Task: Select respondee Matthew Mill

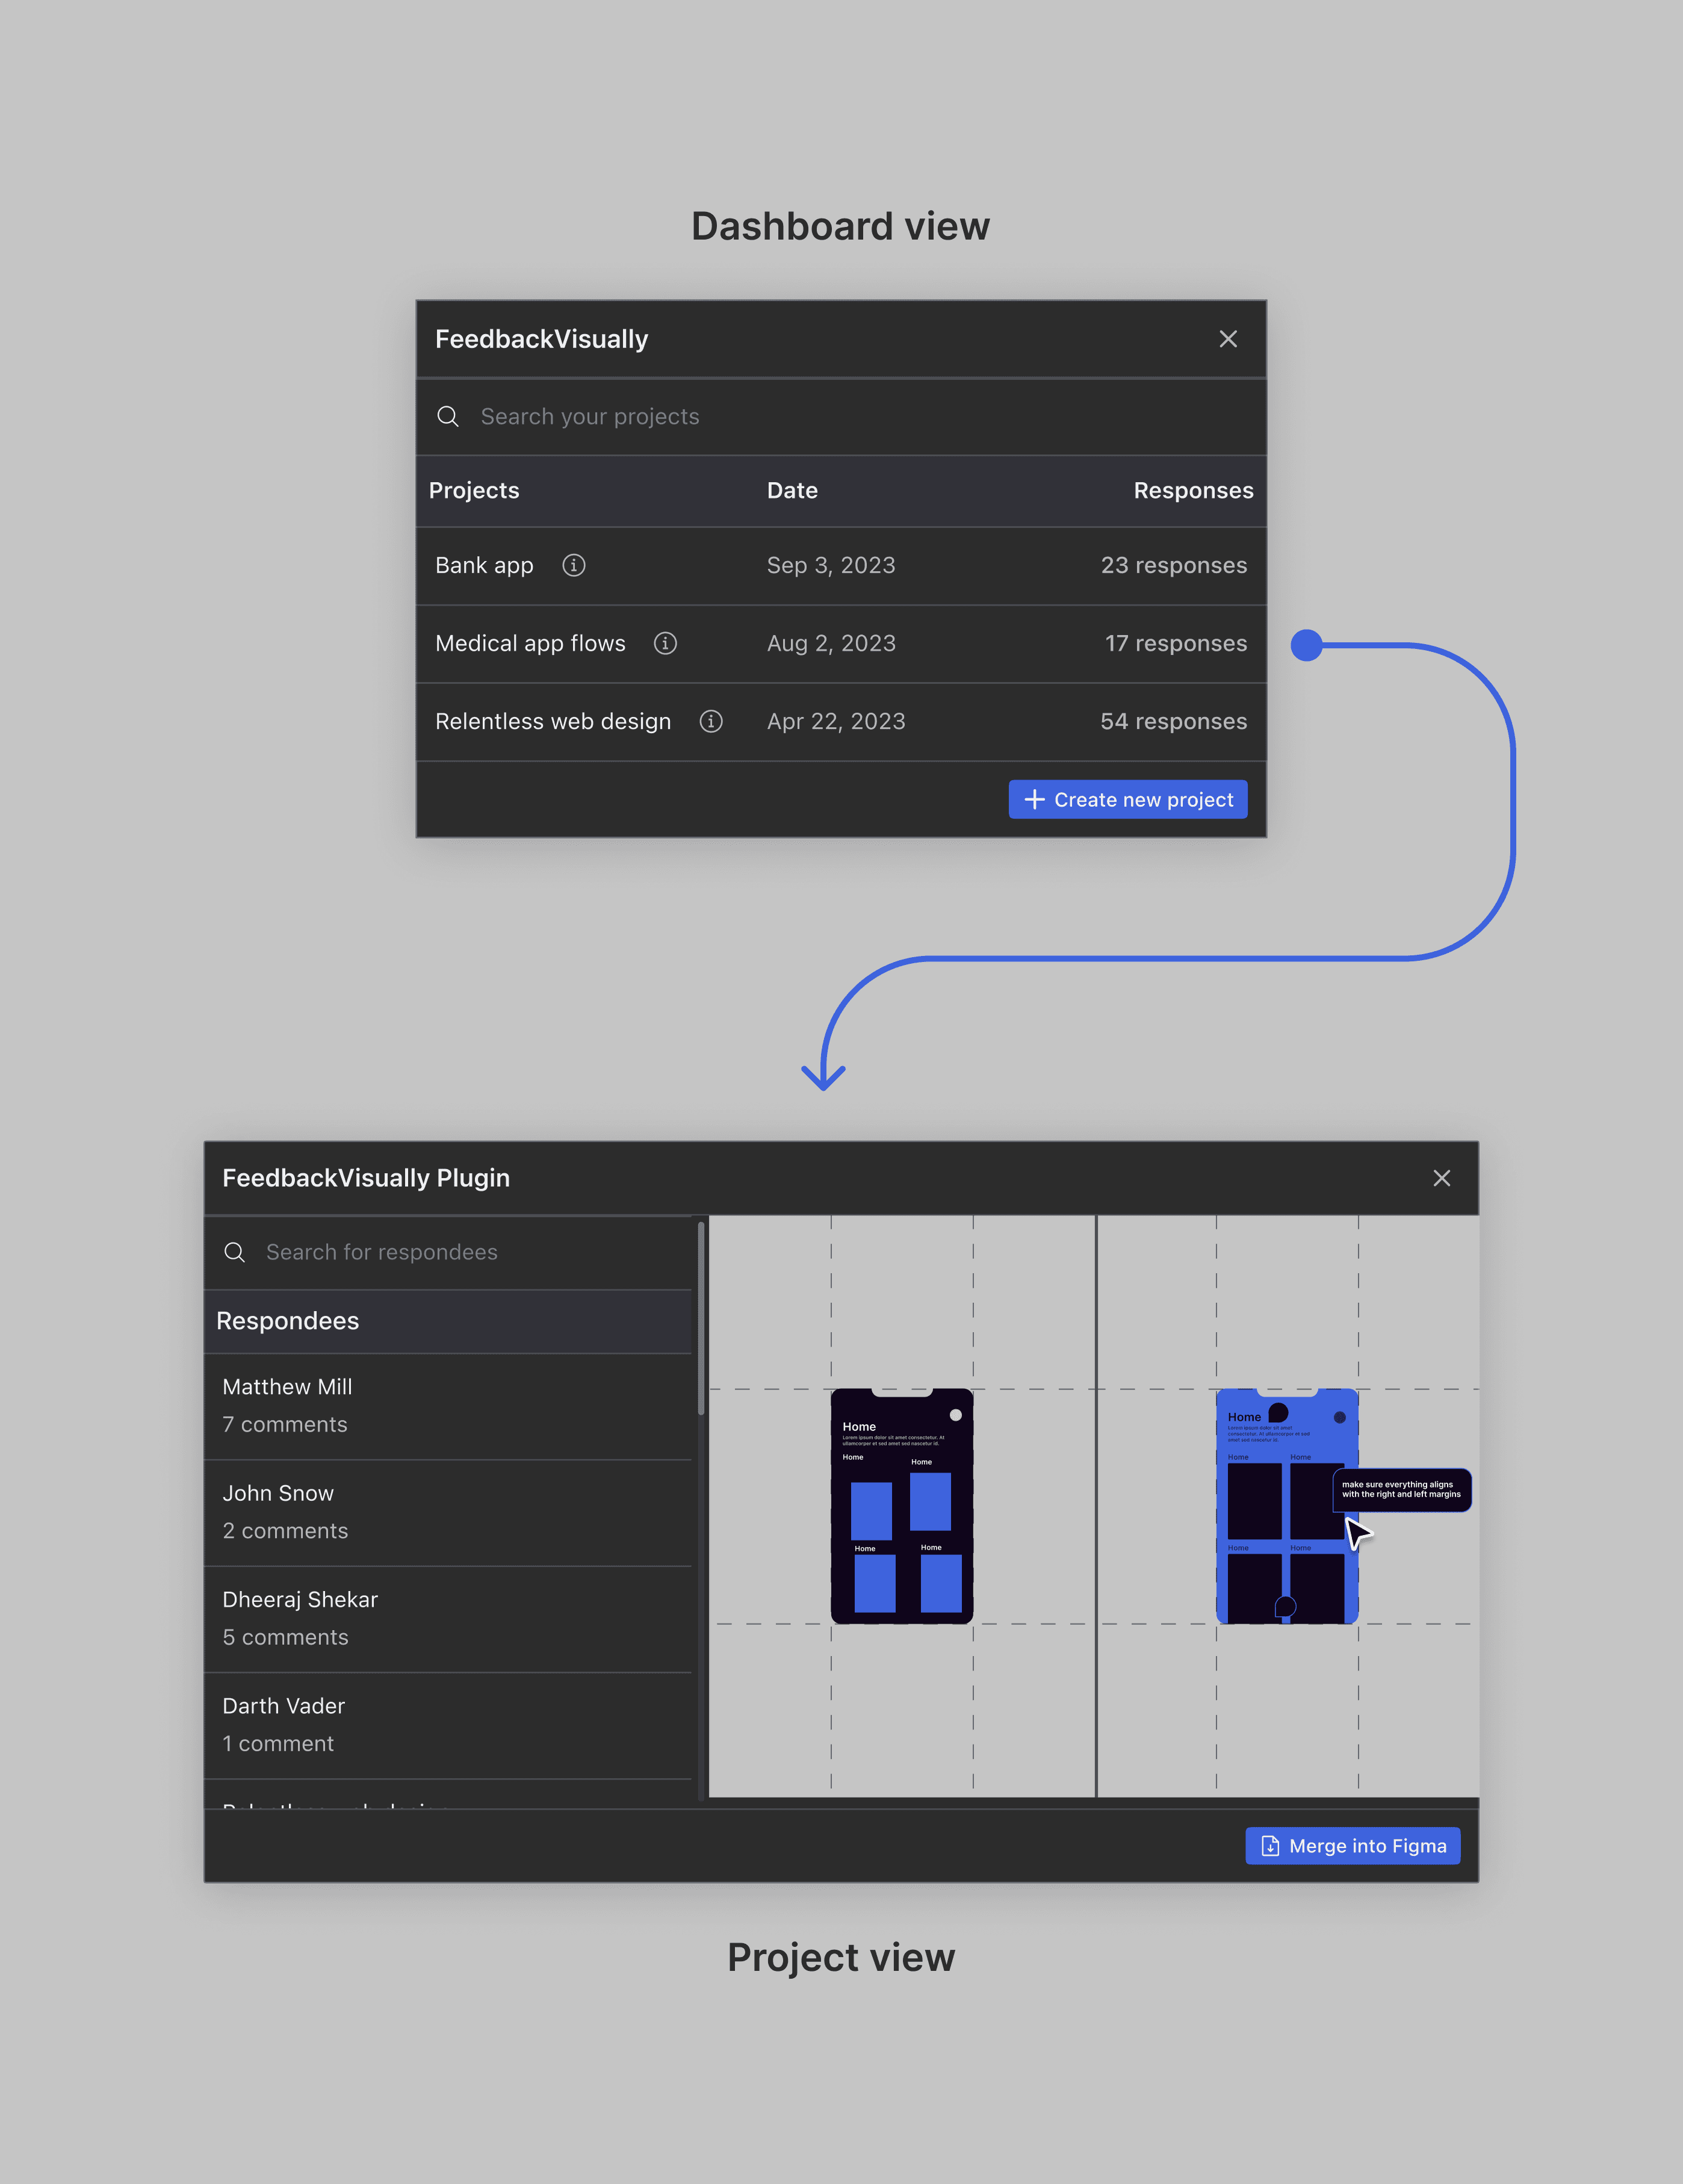Action: (x=448, y=1406)
